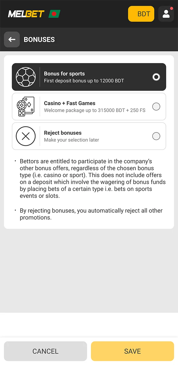Click the back arrow on the Bonuses screen
The image size is (178, 365).
coord(12,39)
